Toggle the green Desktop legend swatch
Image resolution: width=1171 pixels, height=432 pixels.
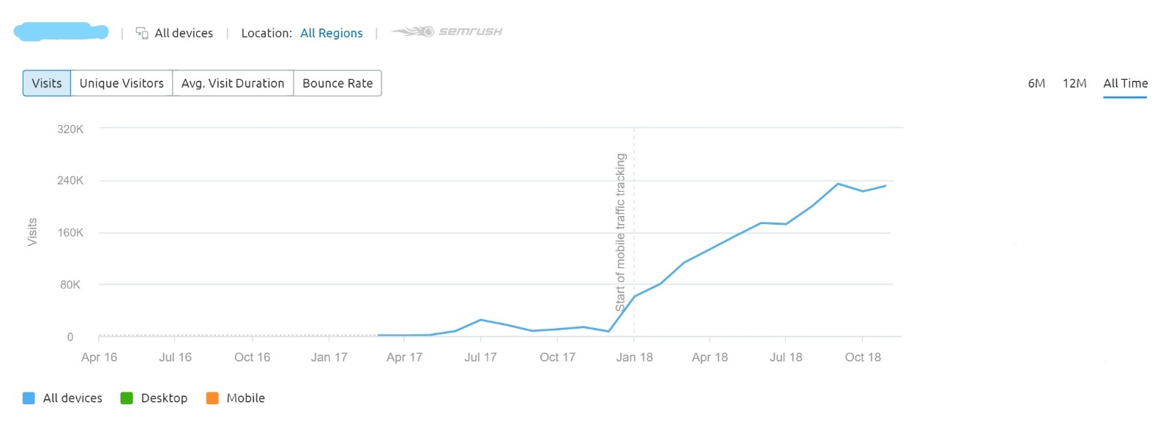tap(127, 398)
